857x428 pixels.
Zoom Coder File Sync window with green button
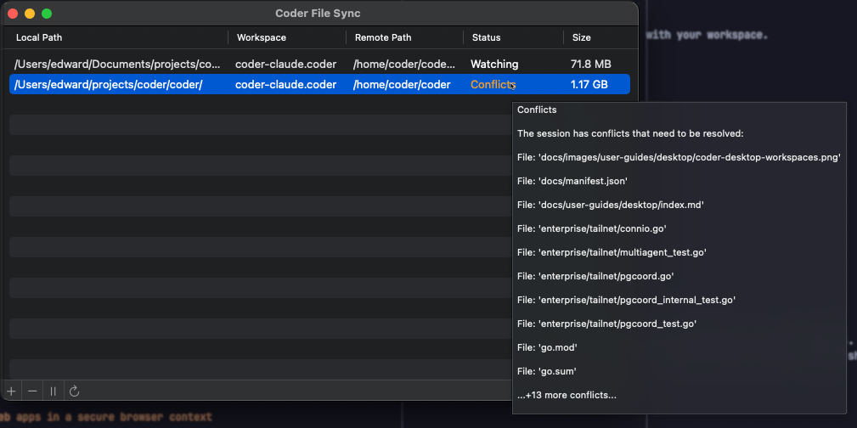(47, 14)
